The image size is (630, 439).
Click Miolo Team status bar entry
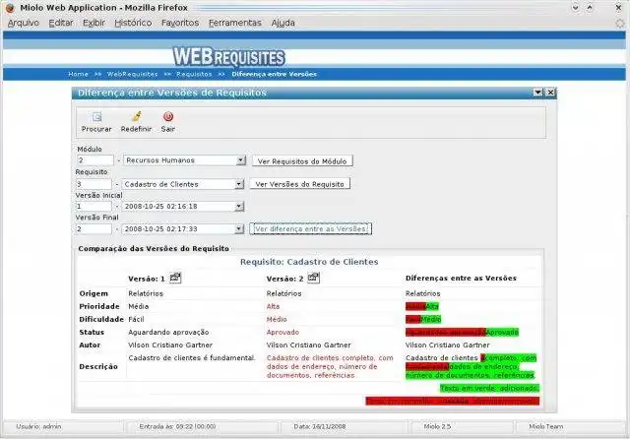click(546, 426)
